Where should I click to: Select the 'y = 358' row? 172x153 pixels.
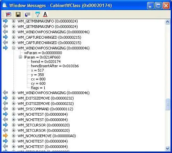pos(37,75)
